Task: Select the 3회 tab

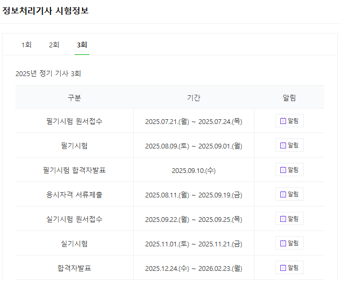Action: coord(82,45)
